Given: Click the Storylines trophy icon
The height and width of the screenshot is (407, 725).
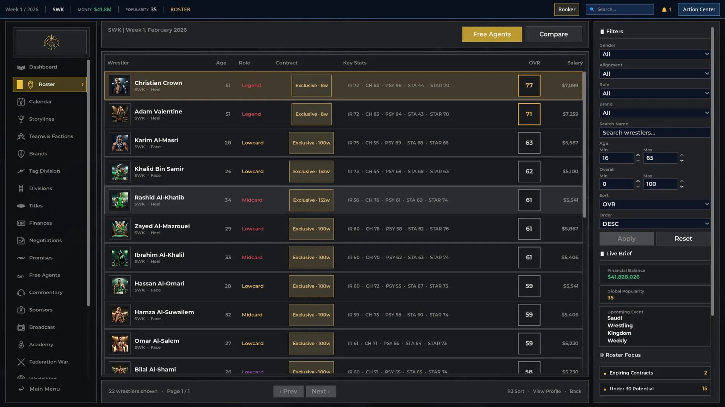Looking at the screenshot, I should [21, 119].
